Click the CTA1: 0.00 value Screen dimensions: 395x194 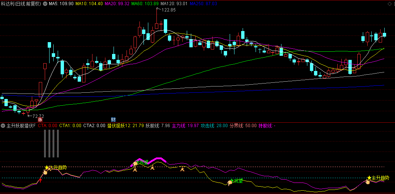[70, 125]
